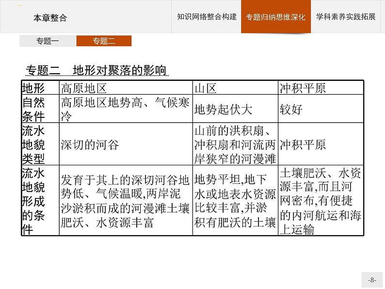Click the cell 深切的河谷
This screenshot has width=385, height=289.
point(126,144)
